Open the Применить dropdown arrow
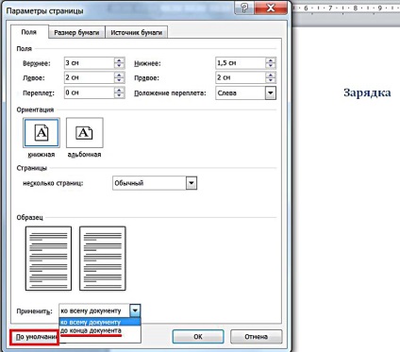400x352 pixels. (x=135, y=310)
